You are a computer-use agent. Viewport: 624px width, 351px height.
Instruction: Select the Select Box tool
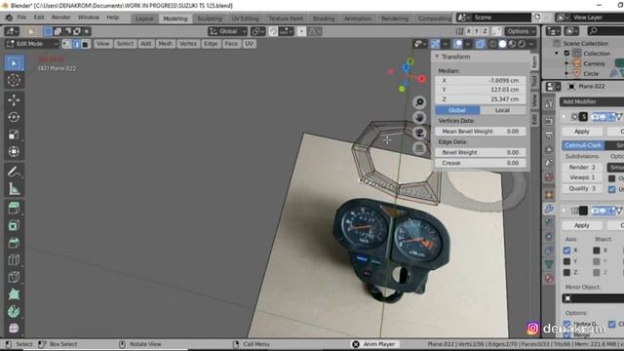click(14, 62)
